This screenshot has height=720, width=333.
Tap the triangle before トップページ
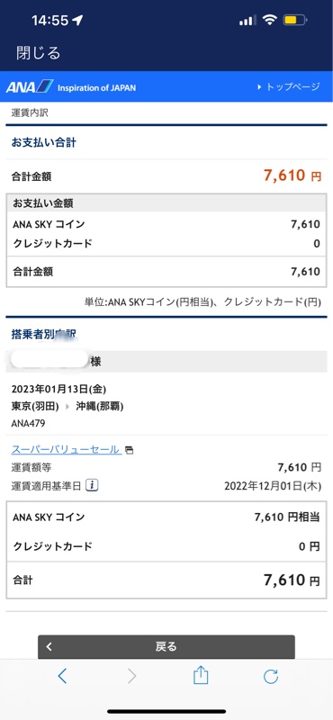(x=259, y=86)
